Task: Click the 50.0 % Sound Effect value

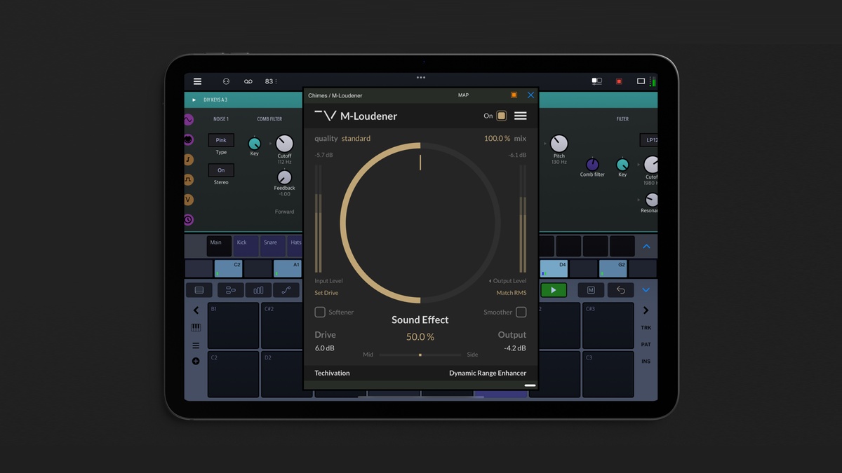Action: tap(420, 337)
